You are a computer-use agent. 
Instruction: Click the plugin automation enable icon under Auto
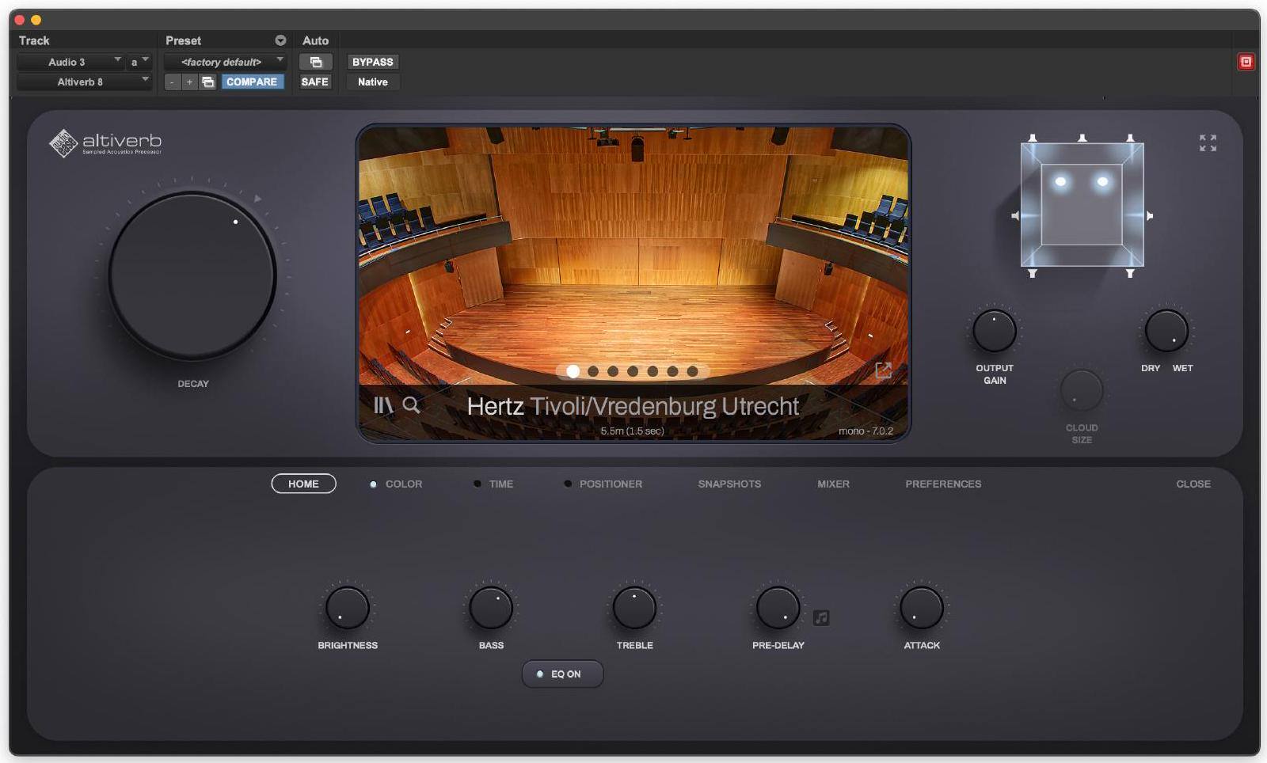(x=316, y=62)
